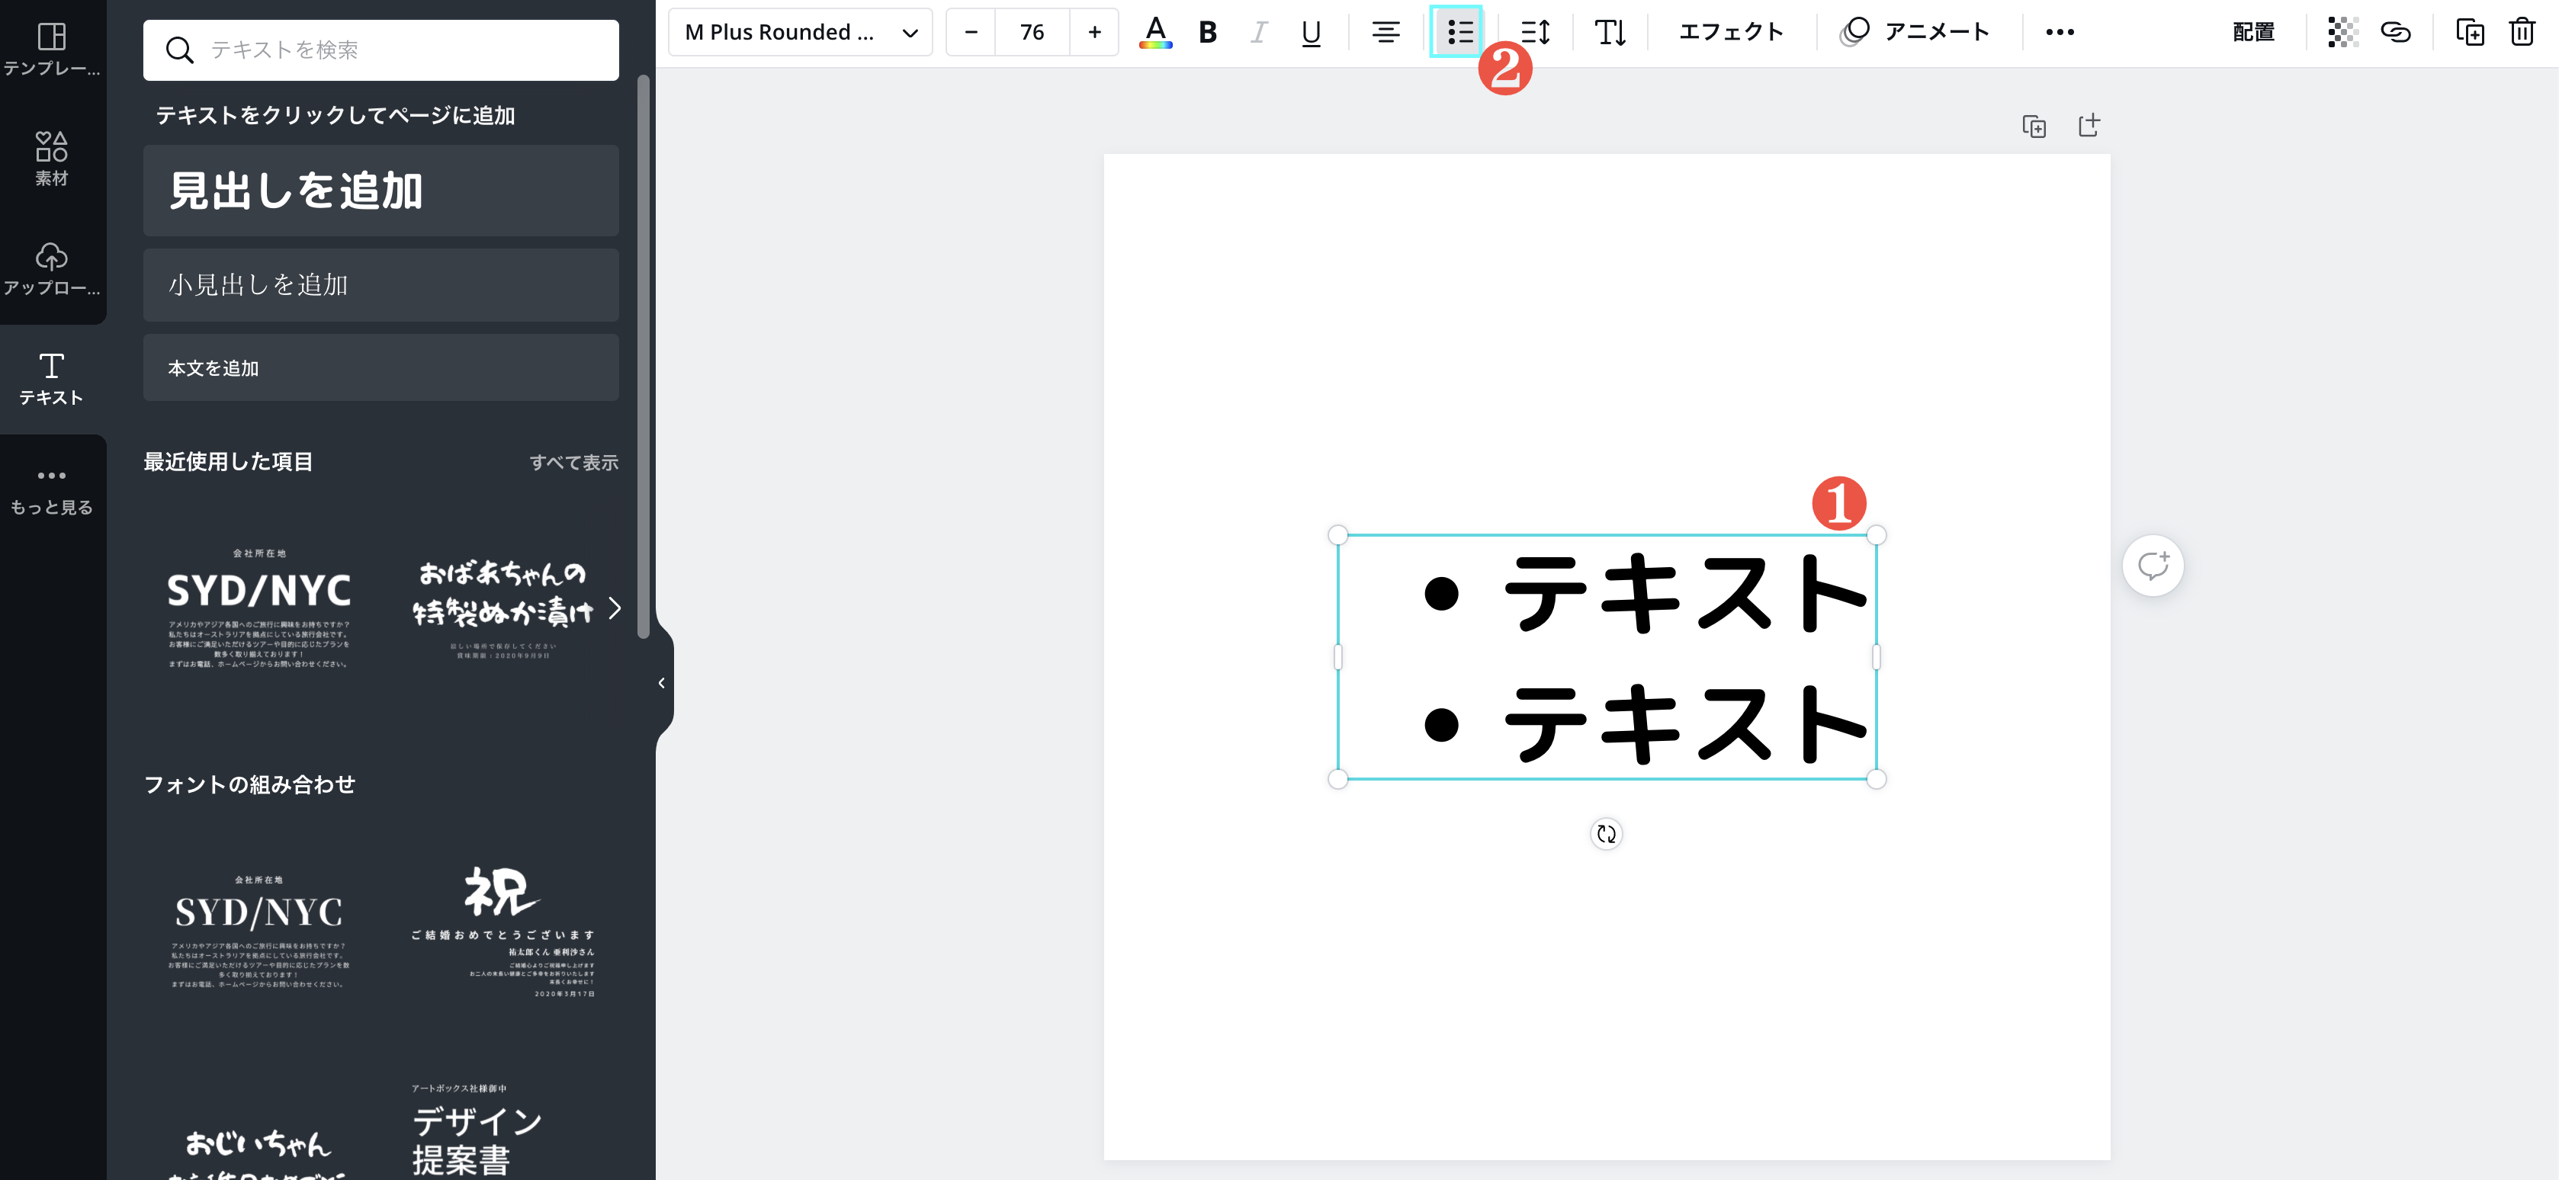The image size is (2559, 1180).
Task: Open the transparency checkerboard control
Action: point(2342,32)
